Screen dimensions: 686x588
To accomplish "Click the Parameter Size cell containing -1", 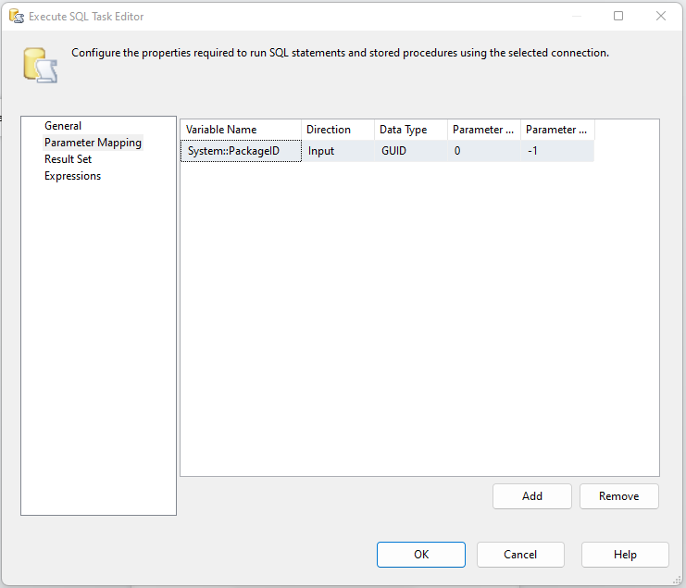I will point(557,151).
